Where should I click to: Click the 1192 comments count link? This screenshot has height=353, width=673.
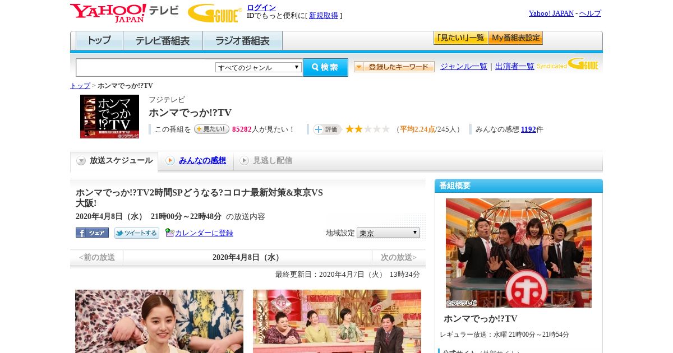click(x=528, y=129)
